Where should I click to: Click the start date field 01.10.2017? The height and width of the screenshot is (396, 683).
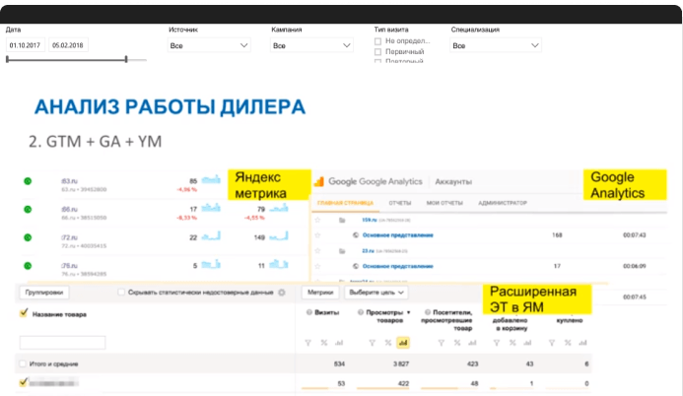tap(26, 45)
